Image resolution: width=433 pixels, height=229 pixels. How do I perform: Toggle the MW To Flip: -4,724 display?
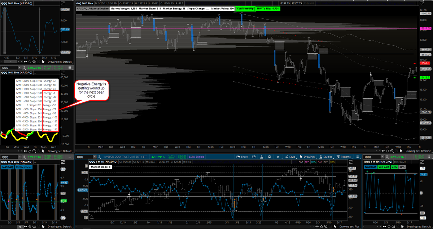268,8
